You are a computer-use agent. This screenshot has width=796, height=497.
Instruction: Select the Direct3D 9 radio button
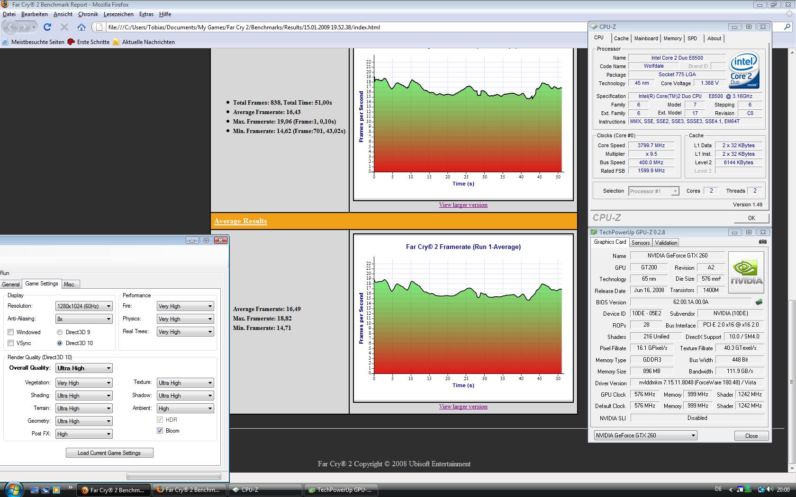[x=60, y=332]
